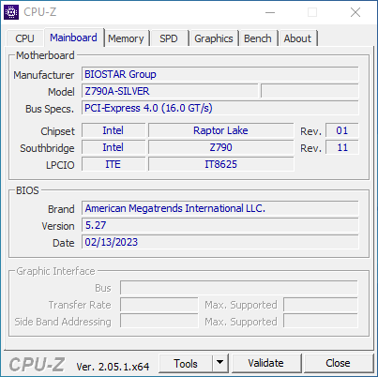
Task: Click the BIOS Brand American Megatrends field
Action: pos(220,208)
